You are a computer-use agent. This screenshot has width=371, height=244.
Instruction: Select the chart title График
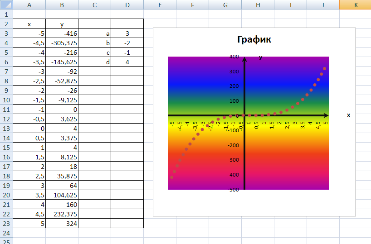[x=254, y=39]
